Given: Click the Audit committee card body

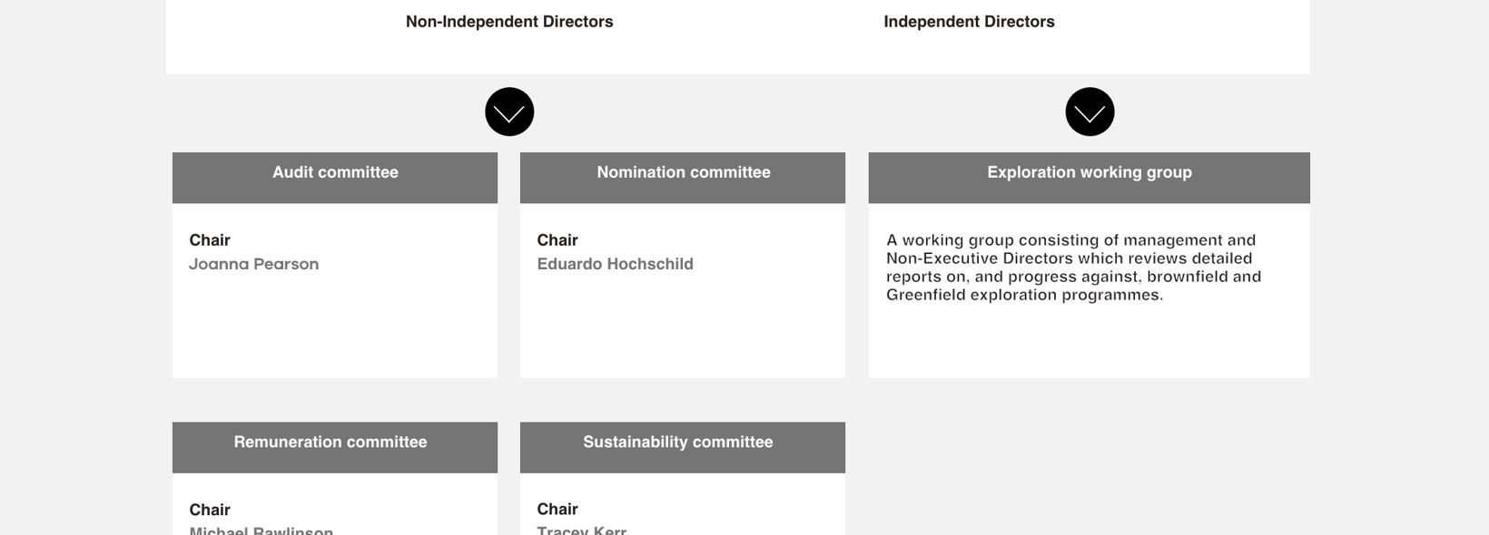Looking at the screenshot, I should click(335, 326).
